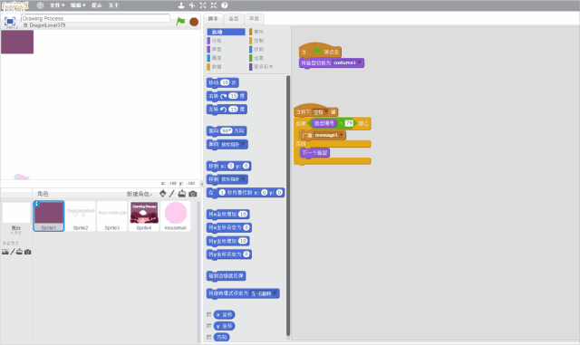The height and width of the screenshot is (345, 580).
Task: Enable the y position reporter checkbox
Action: coord(209,326)
